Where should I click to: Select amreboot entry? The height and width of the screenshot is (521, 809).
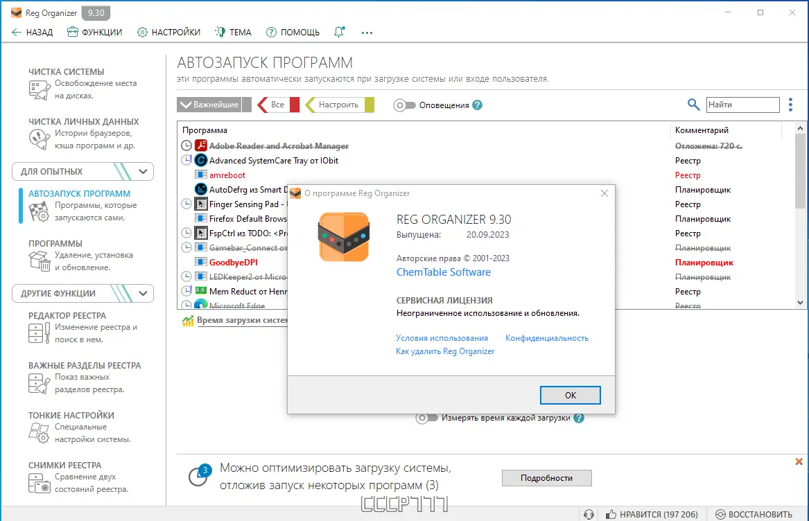(227, 175)
